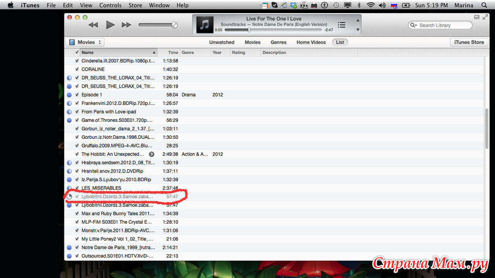
Task: Open the Up Next list icon
Action: click(x=342, y=25)
